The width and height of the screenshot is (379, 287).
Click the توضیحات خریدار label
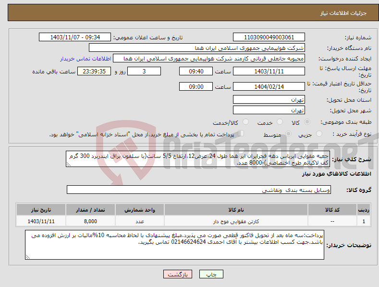(349, 245)
